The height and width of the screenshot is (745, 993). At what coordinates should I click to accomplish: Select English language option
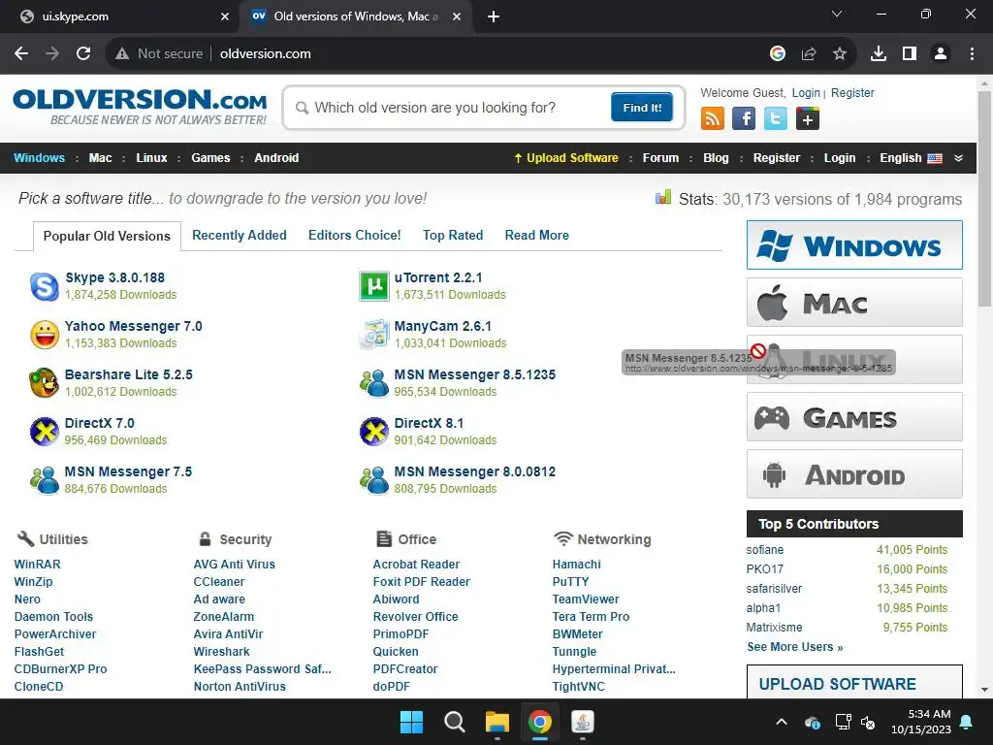(x=911, y=158)
